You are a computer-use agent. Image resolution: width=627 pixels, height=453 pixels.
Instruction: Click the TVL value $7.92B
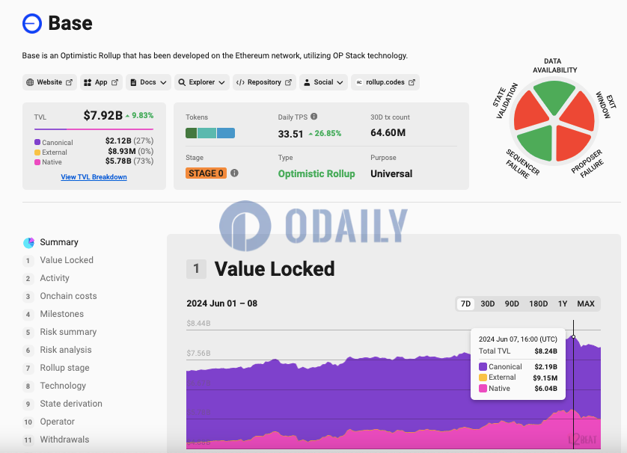103,115
